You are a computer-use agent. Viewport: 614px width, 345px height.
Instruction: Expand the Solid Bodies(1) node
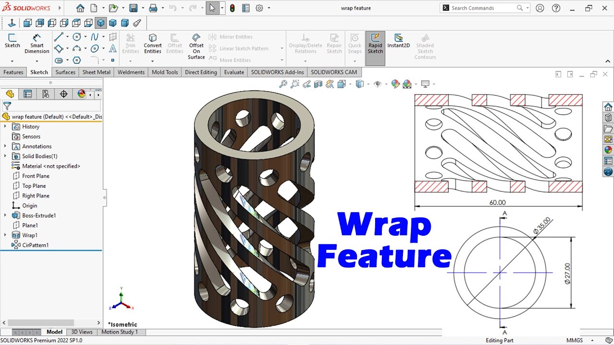[x=5, y=156]
